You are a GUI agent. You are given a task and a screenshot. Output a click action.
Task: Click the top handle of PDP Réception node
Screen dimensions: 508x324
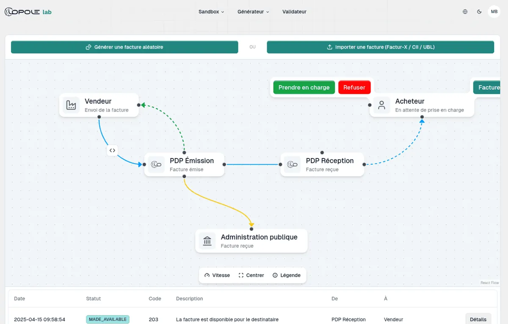322,152
